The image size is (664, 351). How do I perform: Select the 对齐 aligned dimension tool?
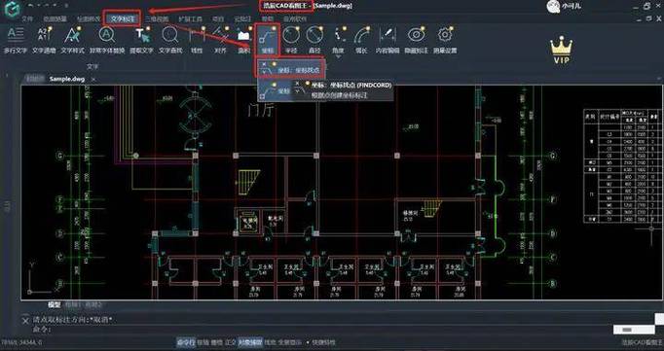220,40
